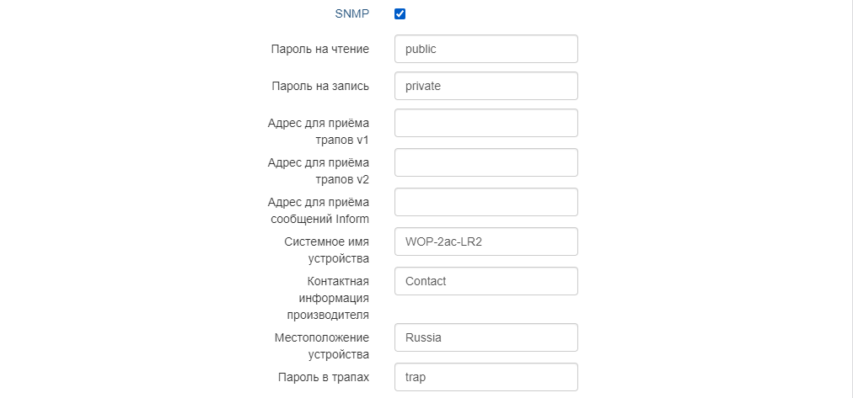Focus the trap password field containing 'trap'
This screenshot has height=398, width=853.
[486, 377]
